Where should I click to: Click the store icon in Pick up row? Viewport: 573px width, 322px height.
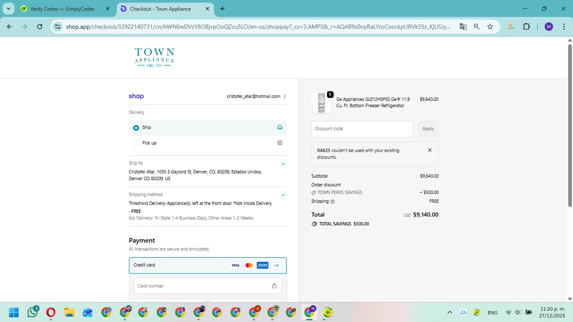pos(280,143)
